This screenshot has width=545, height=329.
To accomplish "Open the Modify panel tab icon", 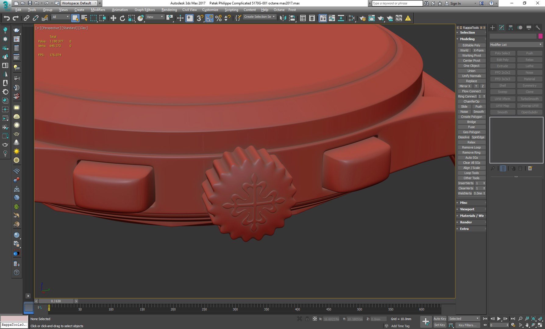I will point(501,28).
